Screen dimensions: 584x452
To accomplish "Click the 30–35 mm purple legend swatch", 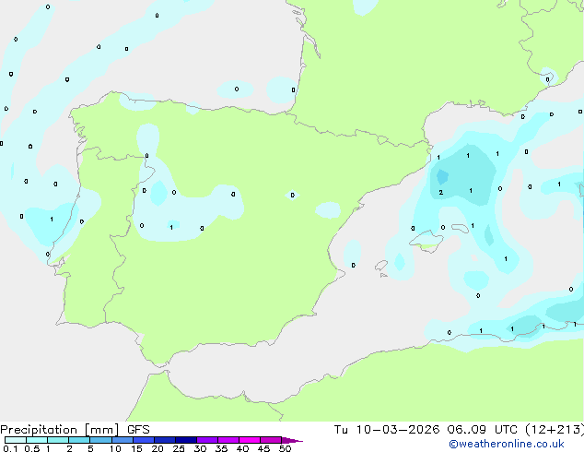I will coord(207,440).
